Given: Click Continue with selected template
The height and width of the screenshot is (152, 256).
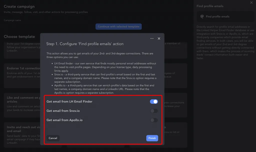Looking at the screenshot, I should point(118,26).
